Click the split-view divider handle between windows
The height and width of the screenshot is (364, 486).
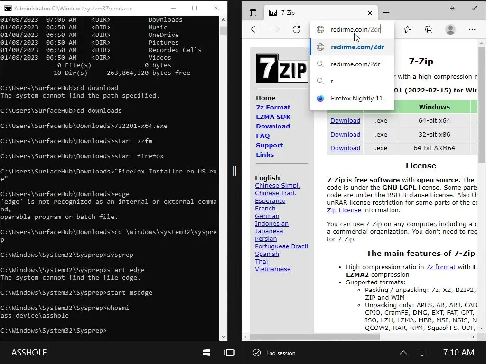pos(234,171)
